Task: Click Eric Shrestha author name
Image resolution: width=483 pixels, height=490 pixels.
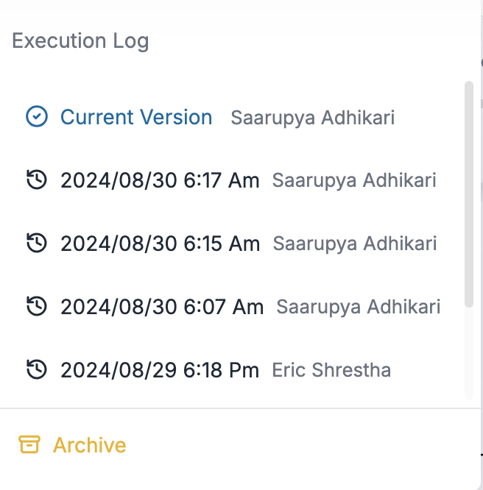Action: click(331, 370)
